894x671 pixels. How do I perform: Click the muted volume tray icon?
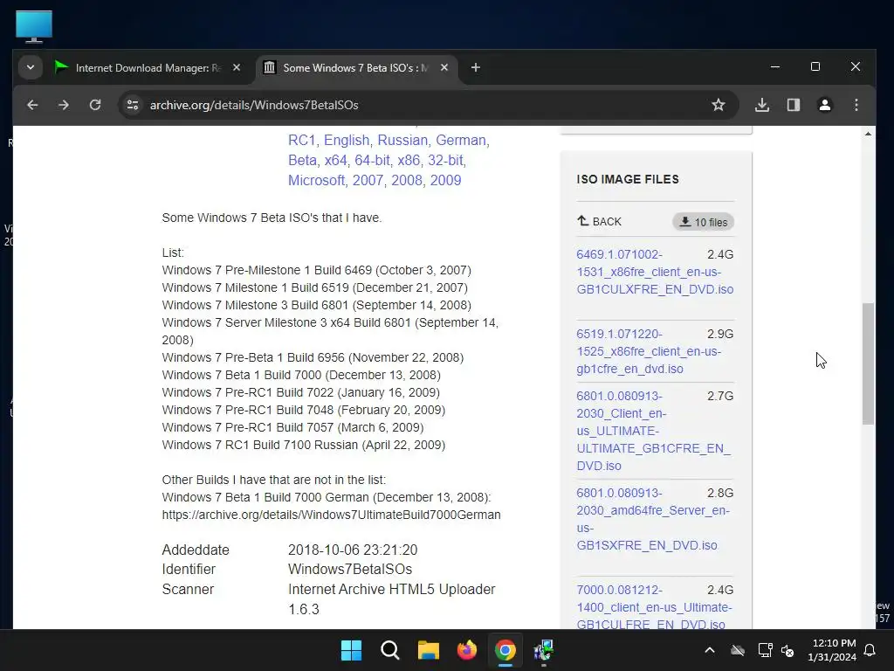point(787,650)
